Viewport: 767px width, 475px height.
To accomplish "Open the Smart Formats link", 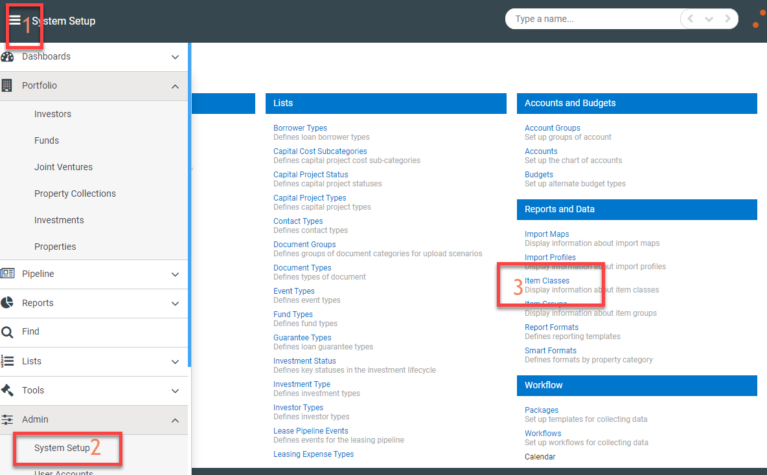I will [550, 351].
